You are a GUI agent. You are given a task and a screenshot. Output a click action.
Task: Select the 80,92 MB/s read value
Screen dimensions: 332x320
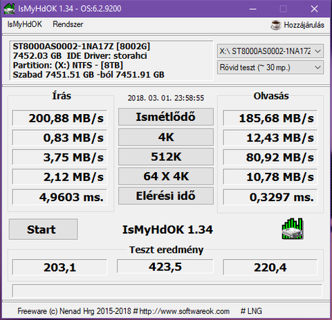point(270,158)
